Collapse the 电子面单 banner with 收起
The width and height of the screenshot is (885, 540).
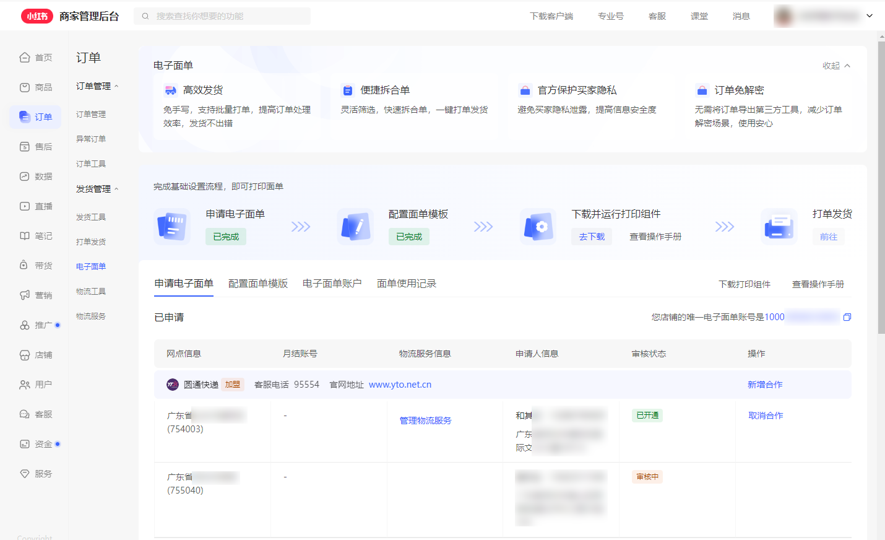click(836, 66)
